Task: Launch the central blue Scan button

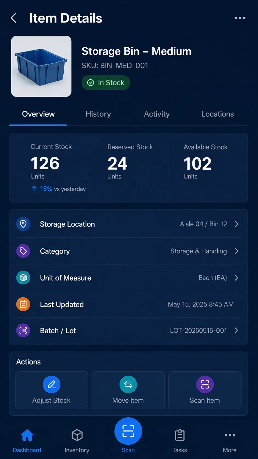Action: pos(128,431)
